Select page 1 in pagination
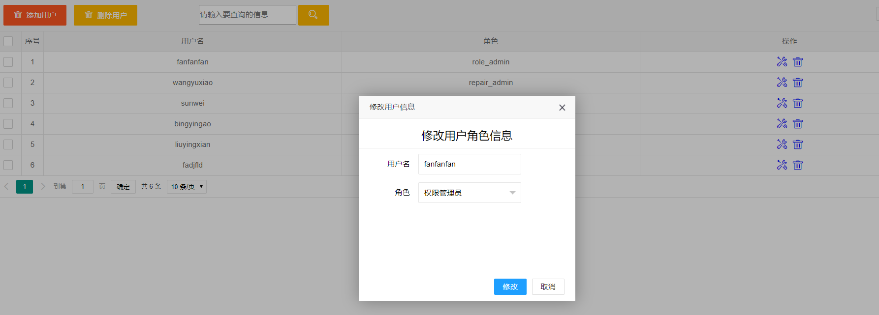Viewport: 879px width, 315px height. tap(25, 187)
